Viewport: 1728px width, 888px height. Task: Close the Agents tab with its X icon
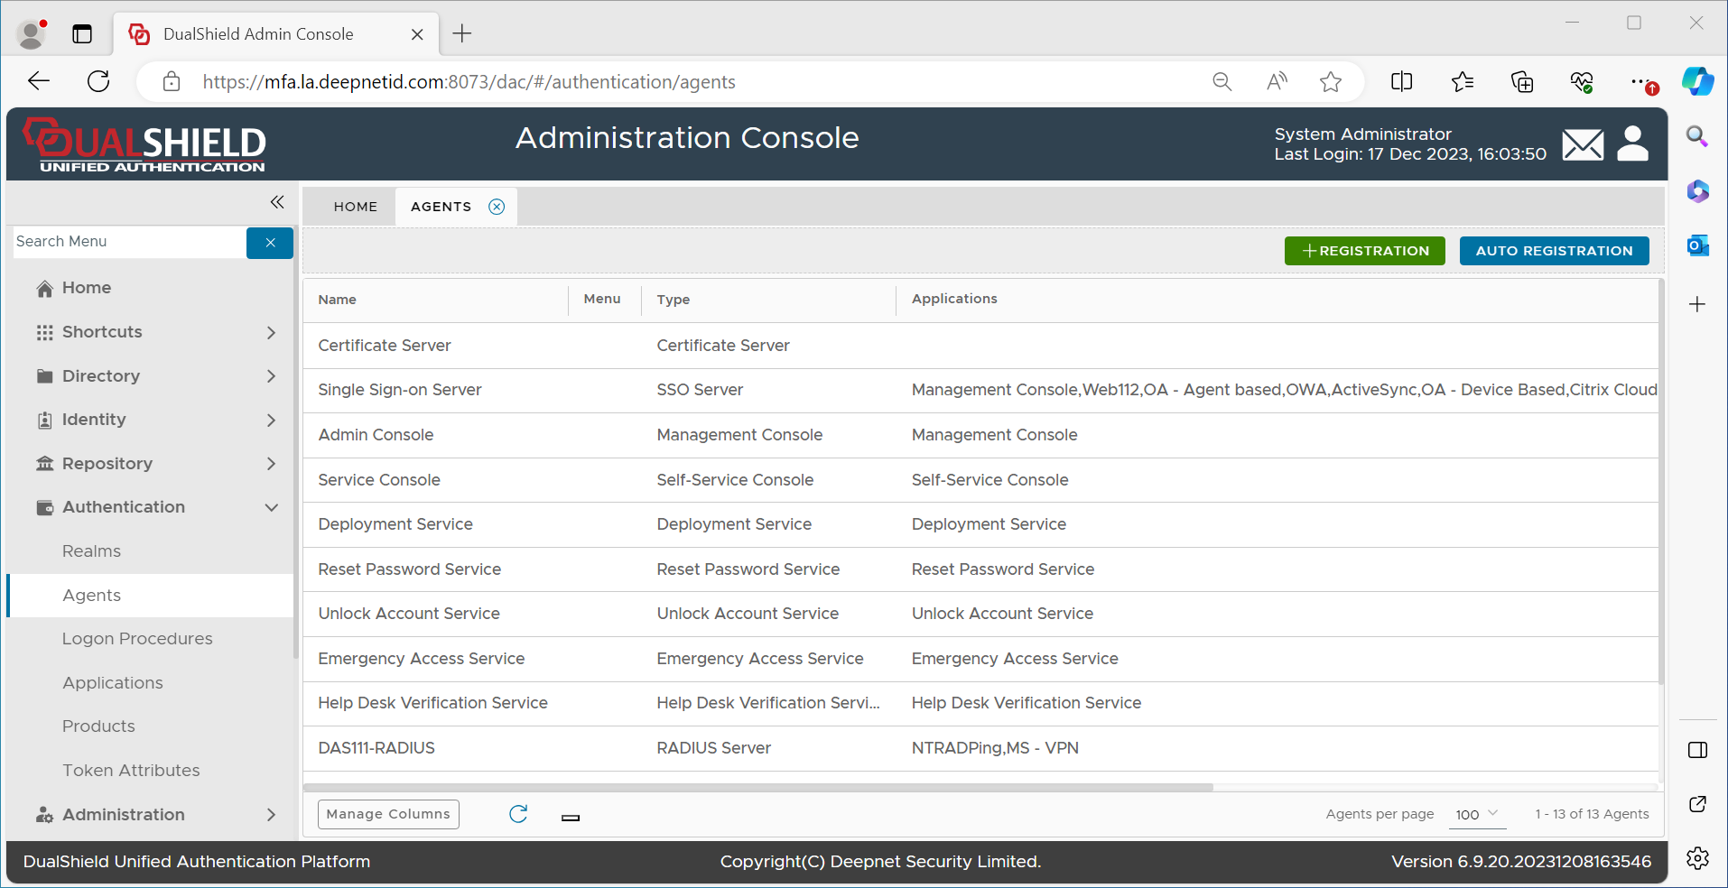click(x=497, y=207)
